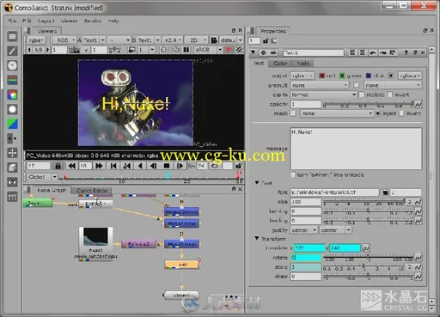Collapse the Text1 node properties triangle

tap(253, 52)
